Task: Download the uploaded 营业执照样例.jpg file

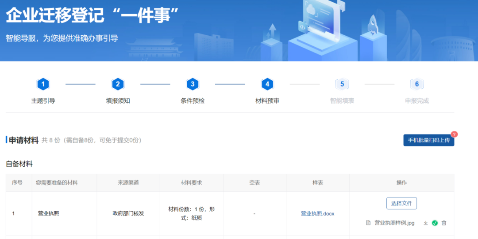Action: tap(426, 223)
